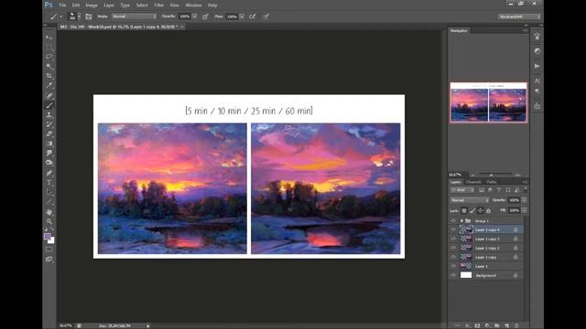Switch to the Channels tab
This screenshot has width=586, height=329.
click(473, 182)
